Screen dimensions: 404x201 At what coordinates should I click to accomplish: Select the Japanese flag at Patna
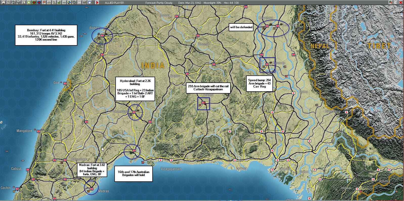click(293, 93)
